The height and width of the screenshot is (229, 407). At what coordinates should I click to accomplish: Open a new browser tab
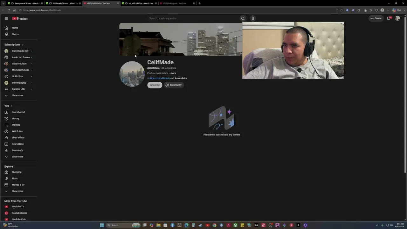tap(200, 3)
